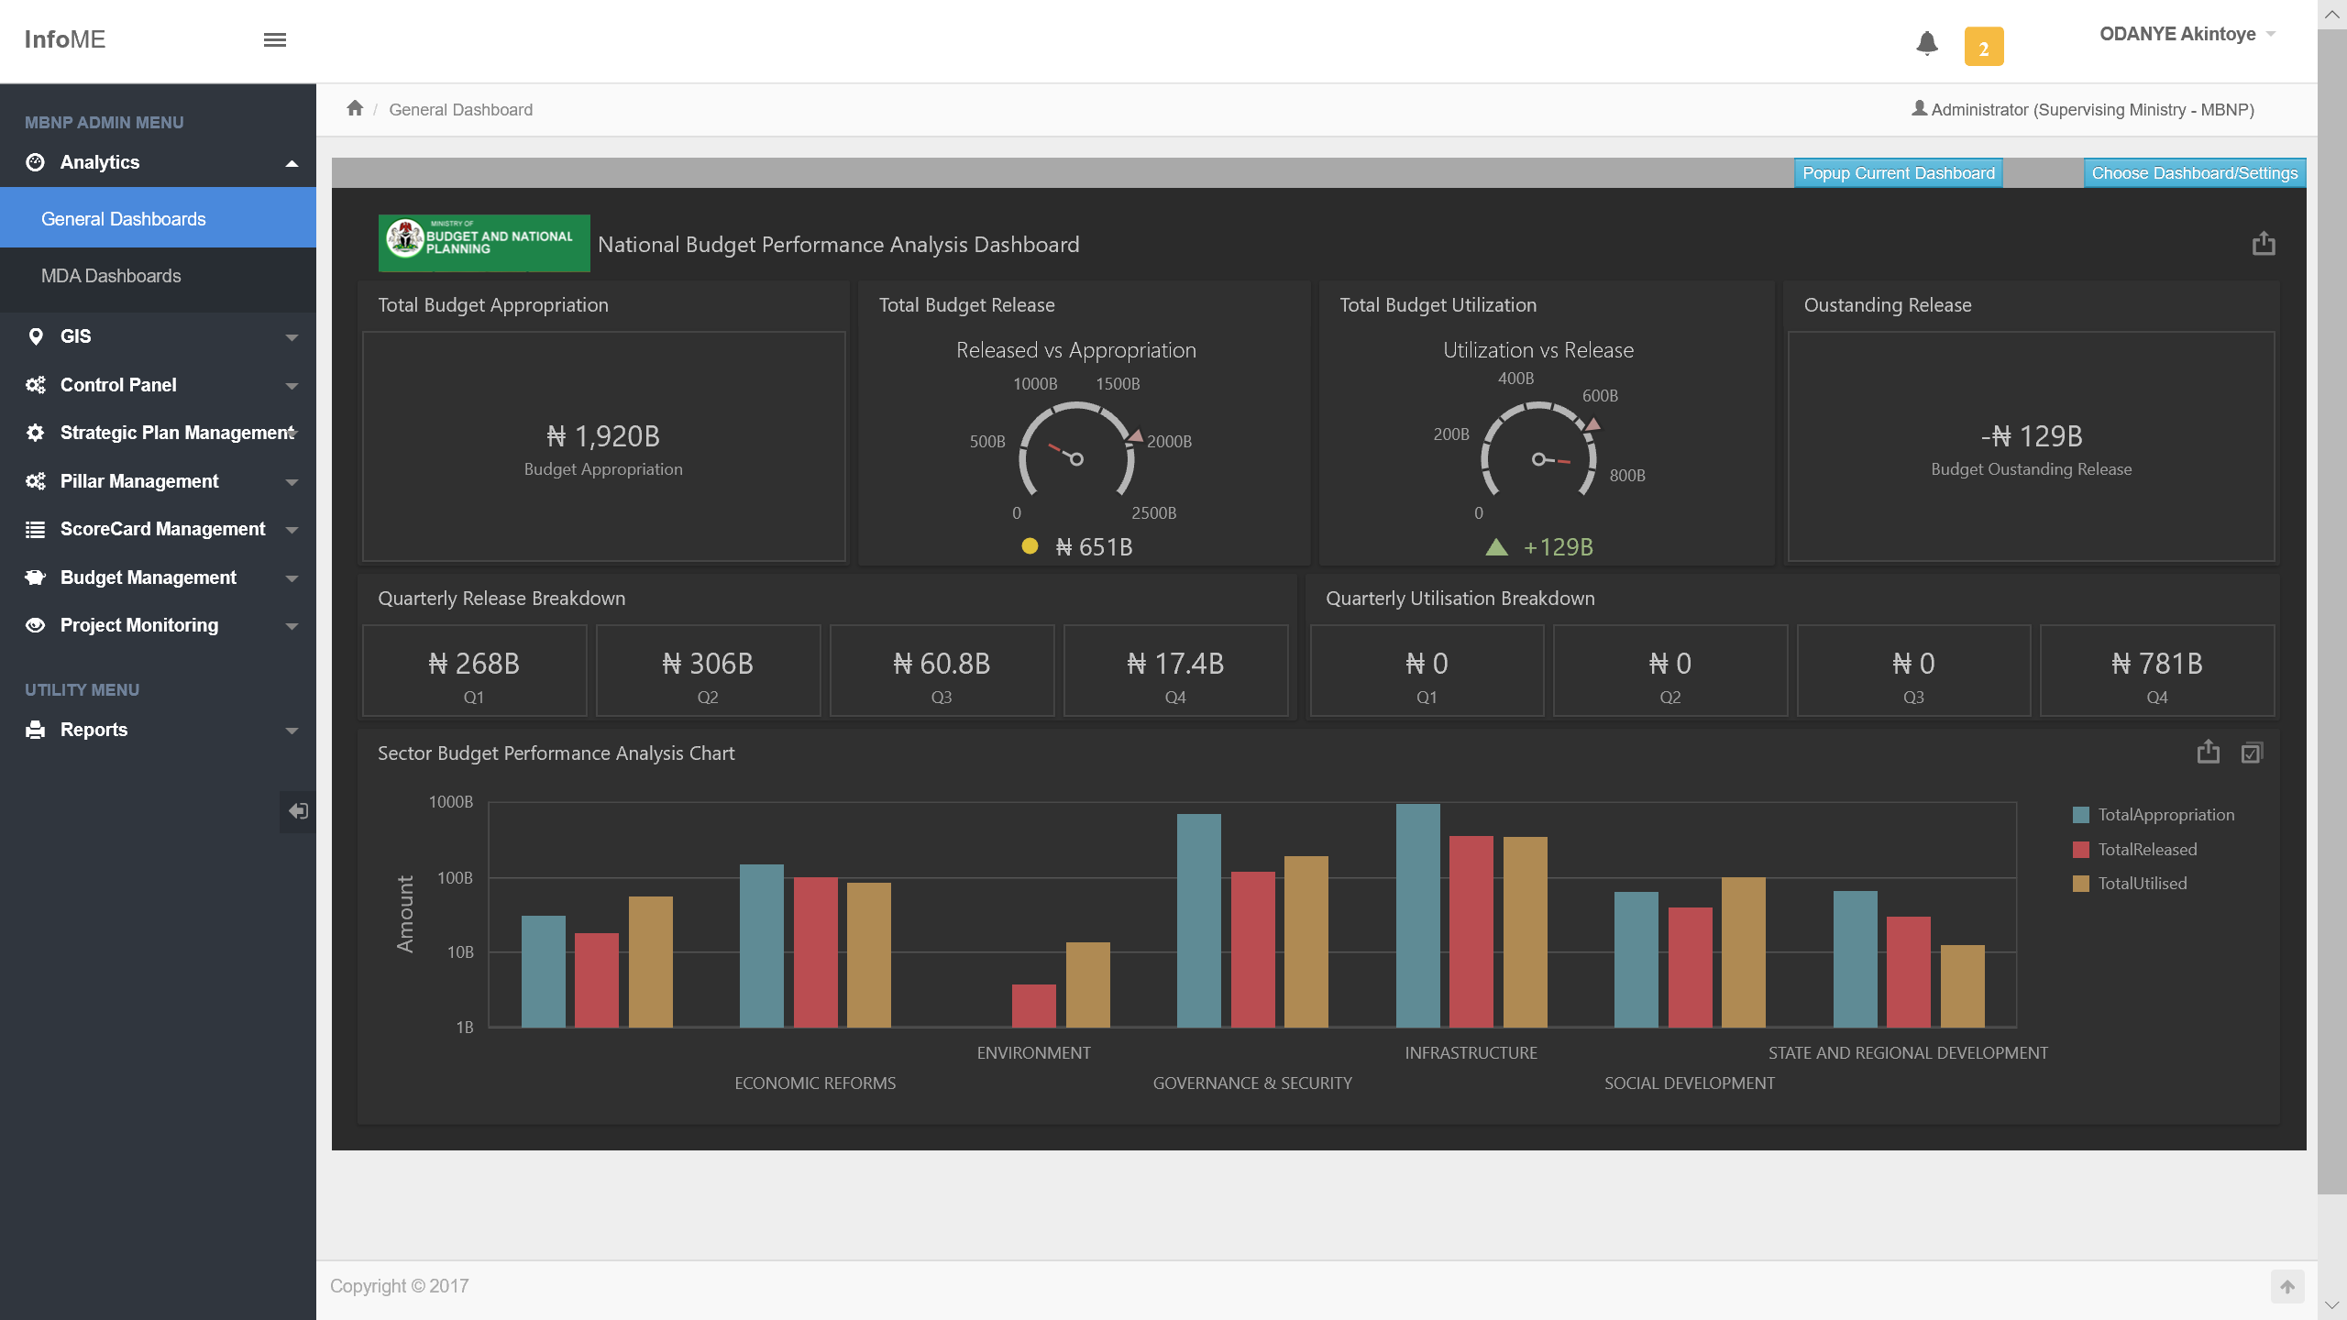Viewport: 2347px width, 1320px height.
Task: Select General Dashboards menu item
Action: [158, 218]
